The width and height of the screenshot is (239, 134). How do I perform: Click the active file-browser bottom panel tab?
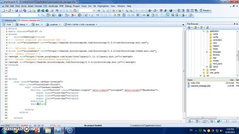(205, 121)
